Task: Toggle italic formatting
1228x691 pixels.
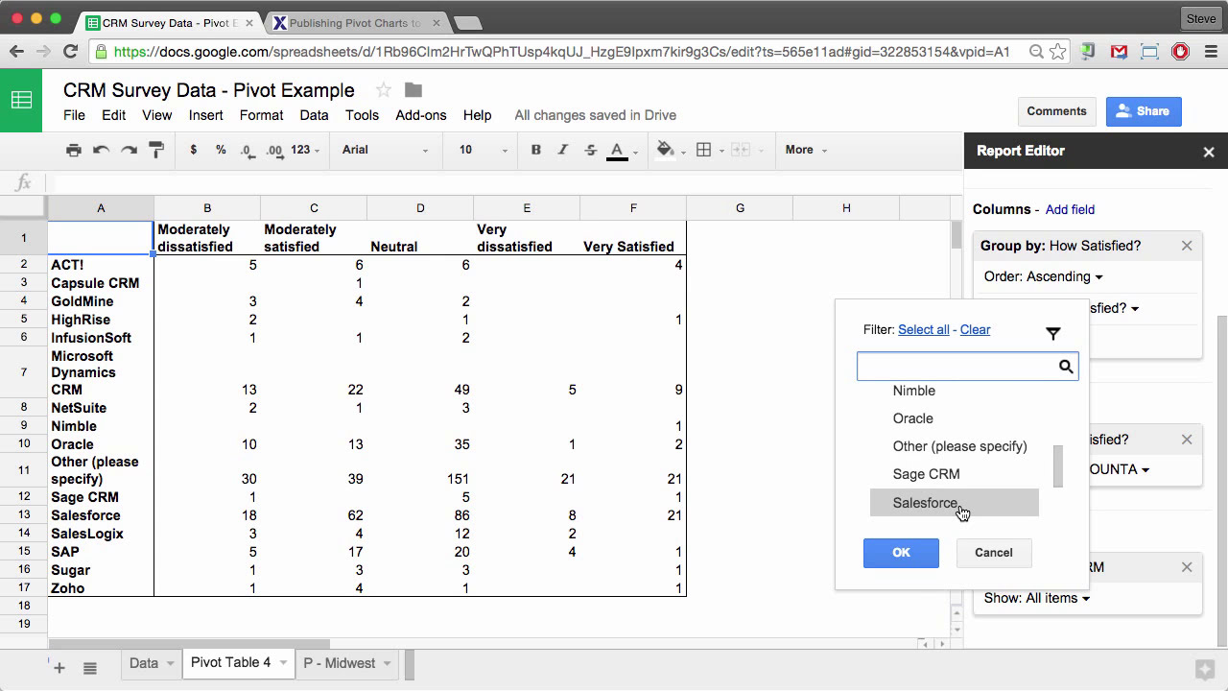Action: coord(563,150)
